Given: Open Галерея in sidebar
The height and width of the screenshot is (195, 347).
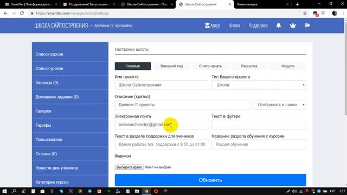Looking at the screenshot, I should (x=70, y=111).
